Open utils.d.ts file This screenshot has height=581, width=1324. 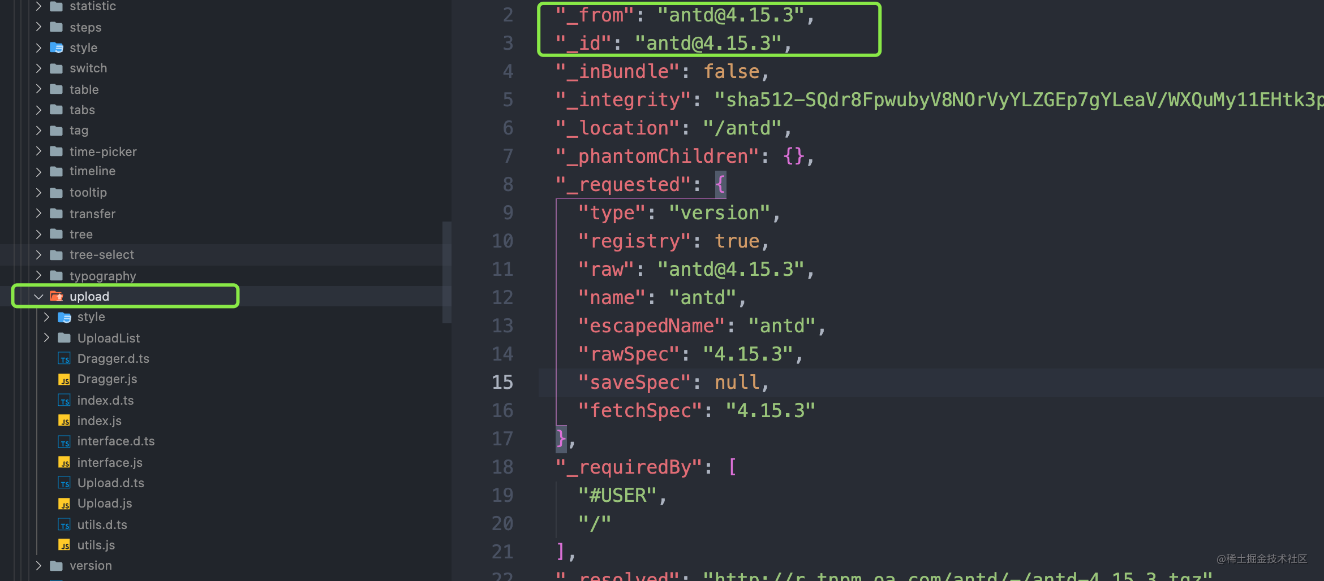102,524
